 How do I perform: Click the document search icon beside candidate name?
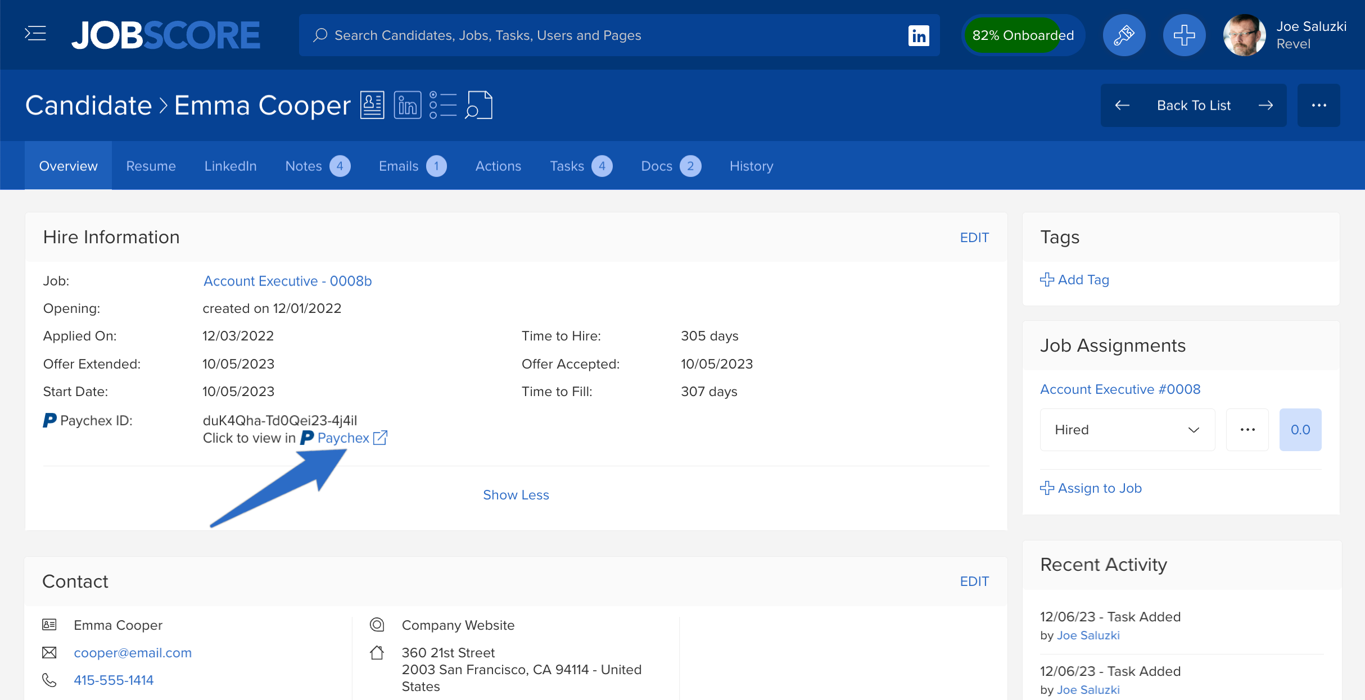click(478, 105)
